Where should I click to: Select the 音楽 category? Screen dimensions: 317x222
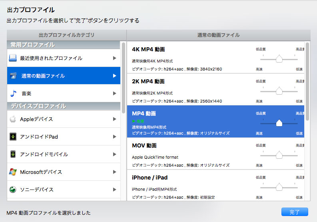(x=64, y=93)
